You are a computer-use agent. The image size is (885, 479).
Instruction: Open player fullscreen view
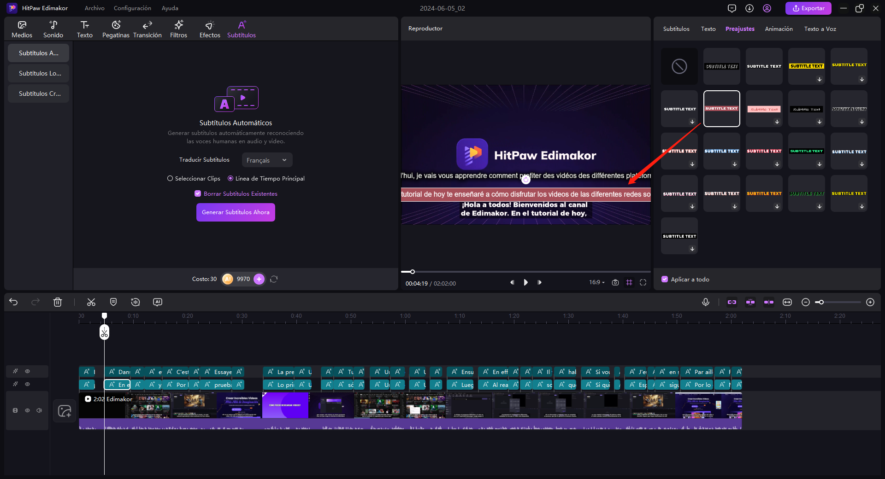pyautogui.click(x=643, y=282)
